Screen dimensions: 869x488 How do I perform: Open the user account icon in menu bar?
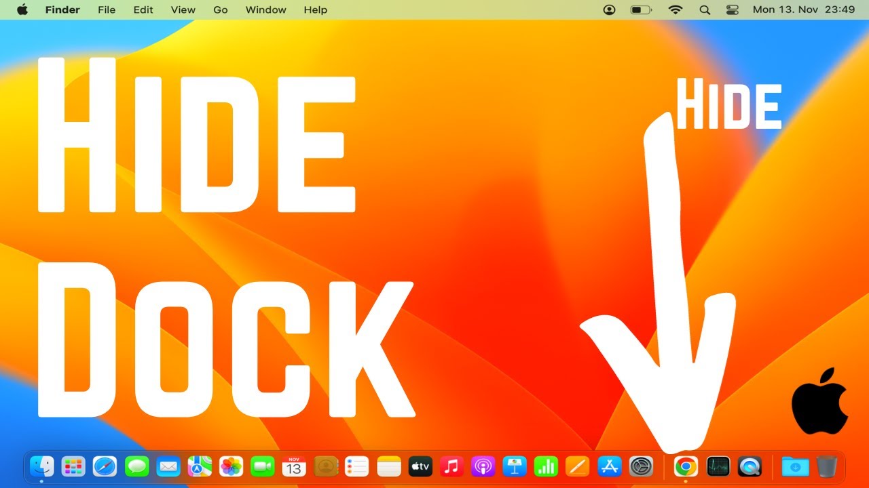610,9
